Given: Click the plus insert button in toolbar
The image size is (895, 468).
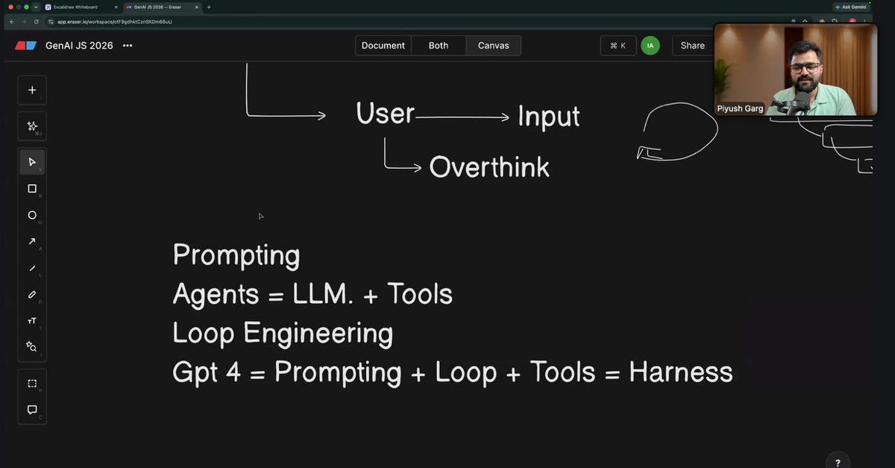Looking at the screenshot, I should 32,90.
